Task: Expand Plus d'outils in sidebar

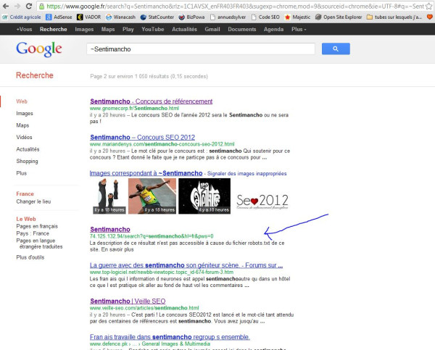Action: pyautogui.click(x=30, y=257)
